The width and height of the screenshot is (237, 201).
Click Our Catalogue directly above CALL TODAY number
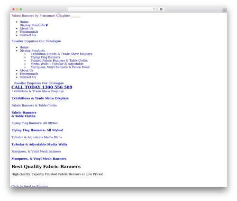click(x=53, y=83)
